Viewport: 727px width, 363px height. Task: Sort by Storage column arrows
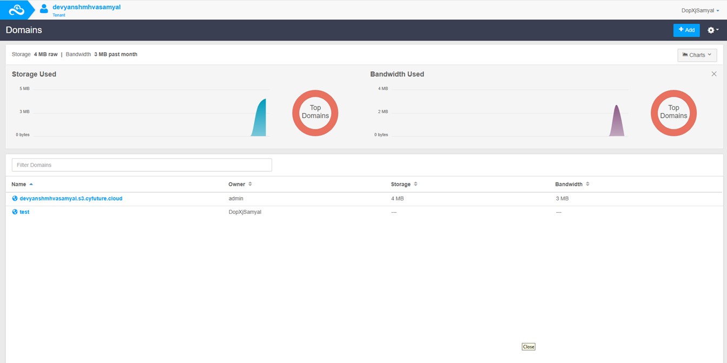click(x=415, y=184)
